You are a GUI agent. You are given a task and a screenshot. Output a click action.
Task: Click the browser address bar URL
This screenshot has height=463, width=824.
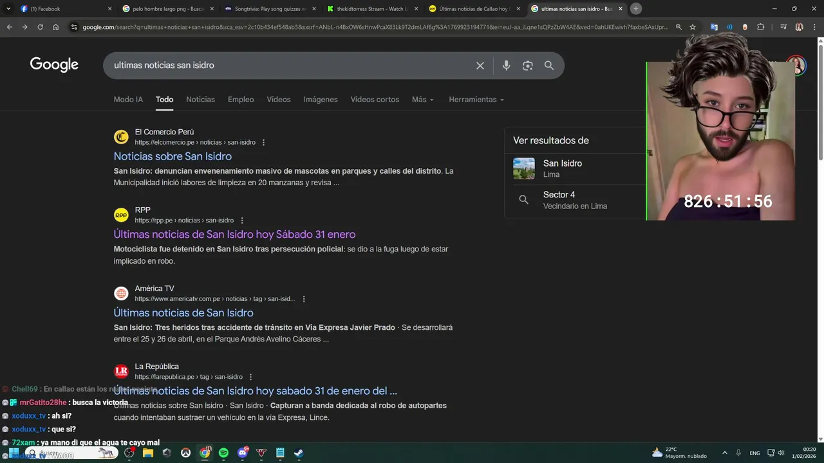pos(375,27)
